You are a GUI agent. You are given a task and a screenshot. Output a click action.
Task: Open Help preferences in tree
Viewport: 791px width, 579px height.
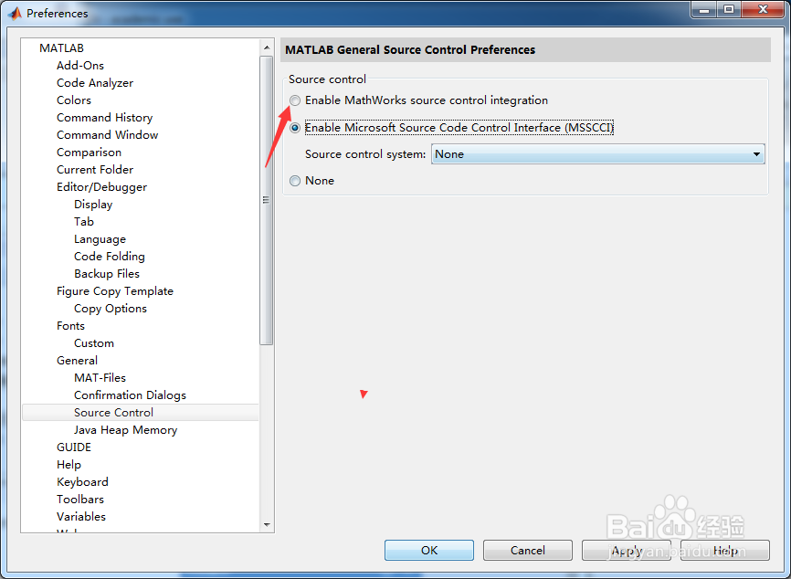click(x=69, y=465)
